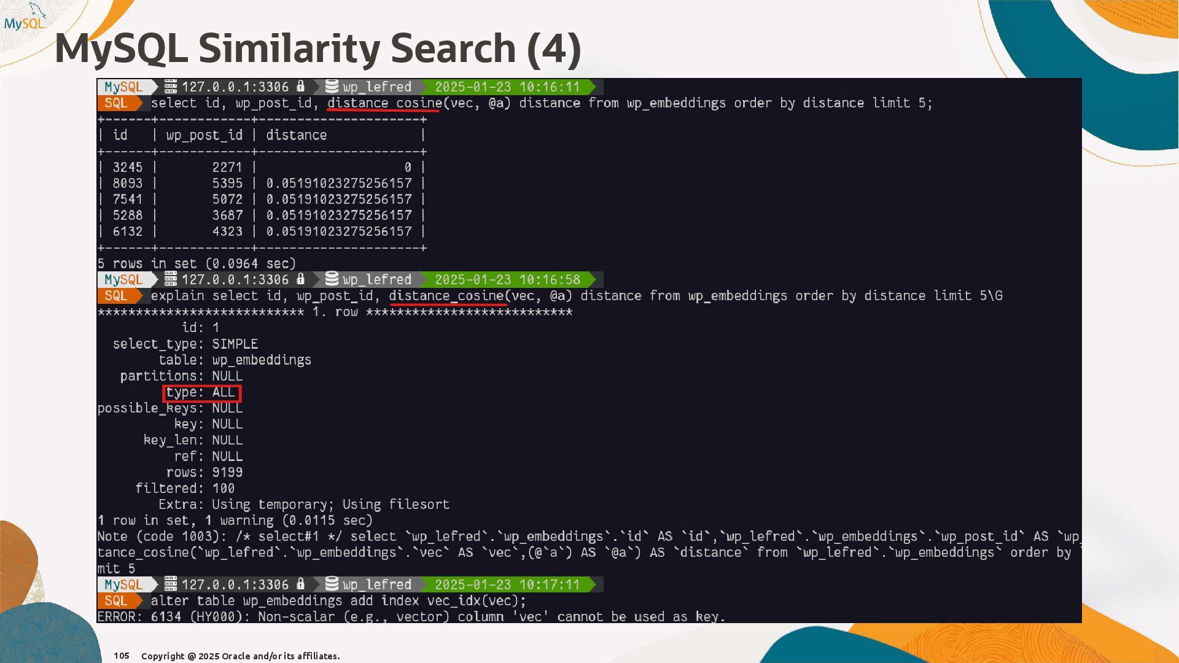Click the ERROR 6134 message line
Image resolution: width=1179 pixels, height=663 pixels.
pyautogui.click(x=411, y=617)
